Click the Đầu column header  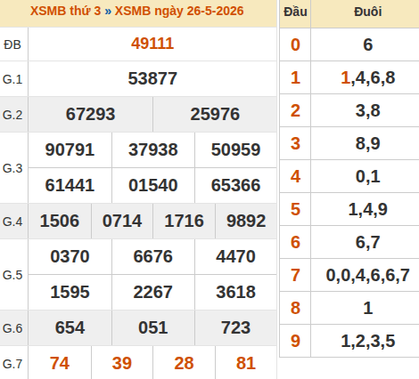point(295,12)
